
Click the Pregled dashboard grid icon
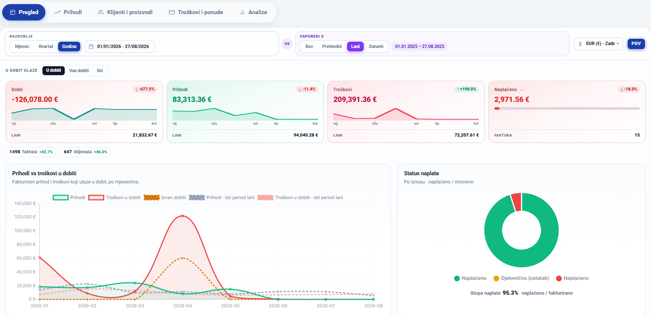tap(13, 12)
